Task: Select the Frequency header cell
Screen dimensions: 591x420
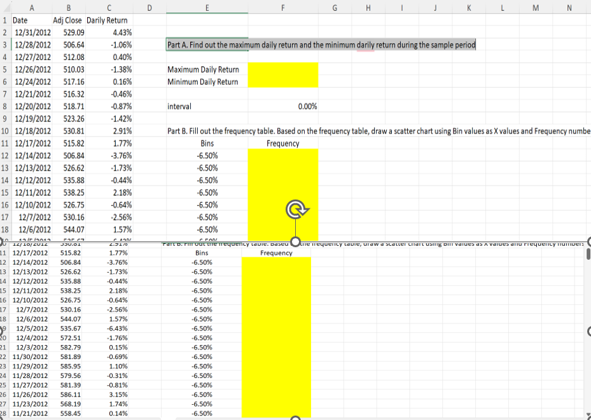Action: (283, 143)
